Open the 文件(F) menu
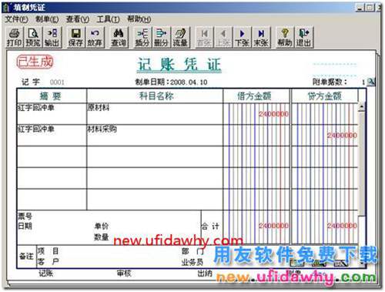 (16, 19)
